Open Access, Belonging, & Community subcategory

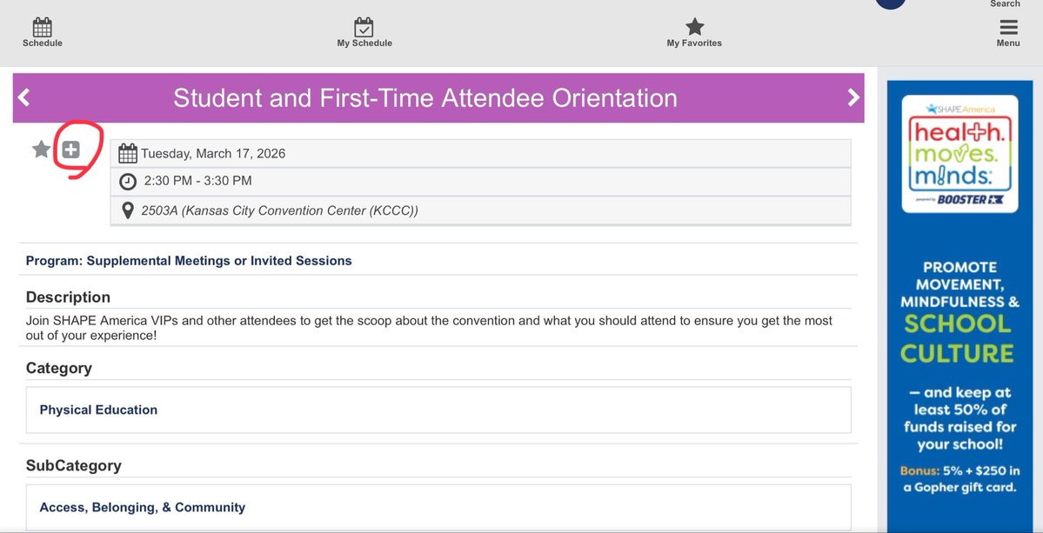point(143,508)
